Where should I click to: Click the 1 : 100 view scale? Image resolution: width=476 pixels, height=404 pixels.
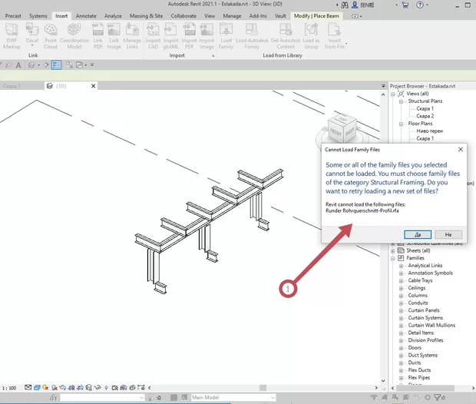[10, 389]
